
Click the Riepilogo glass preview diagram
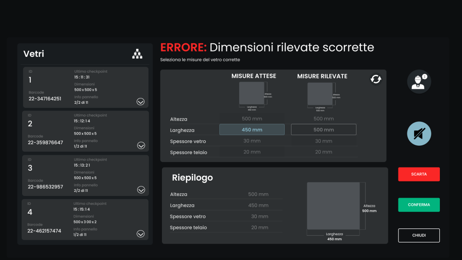click(333, 206)
